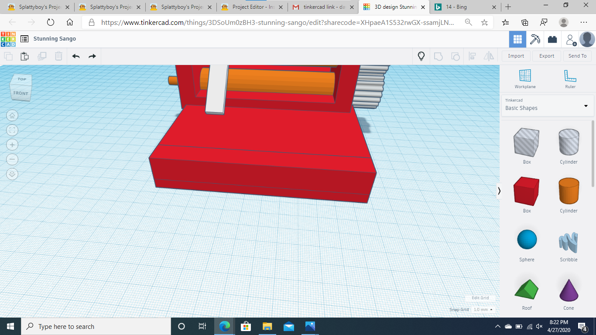Open the Snap Grid 1.0 mm dropdown
Screen dimensions: 596x335
point(483,310)
